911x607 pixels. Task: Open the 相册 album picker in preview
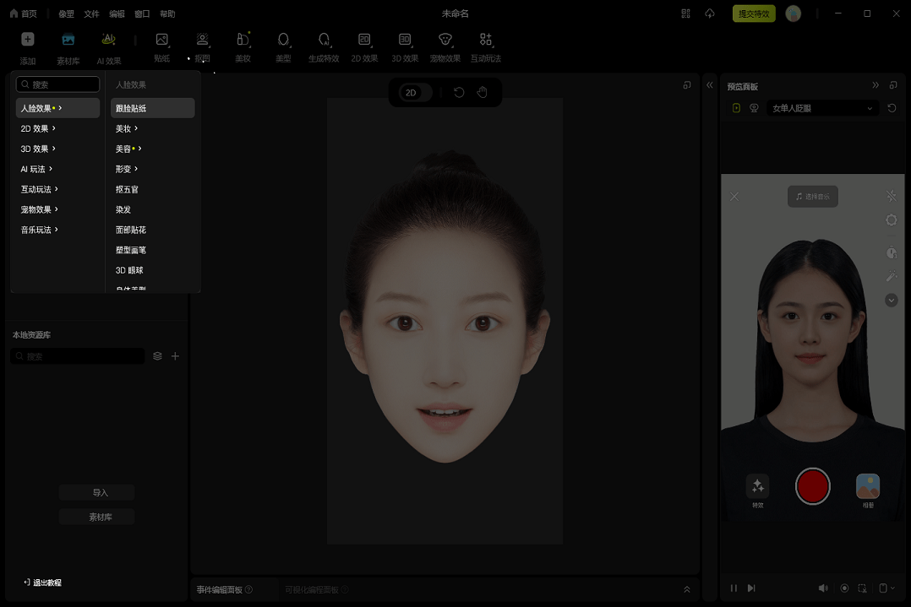tap(867, 485)
